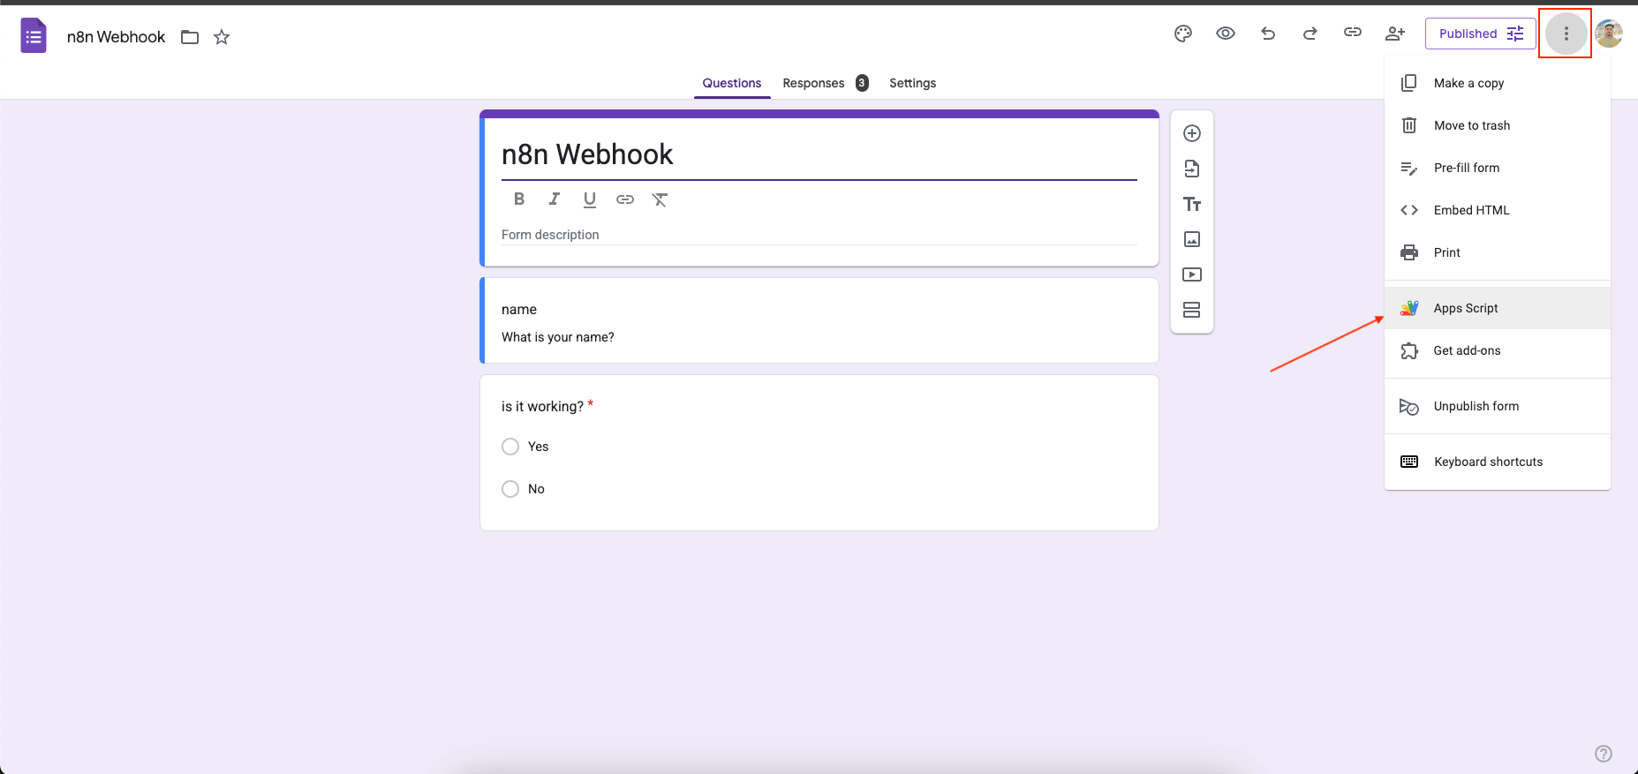Click the Google Forms home logo
The height and width of the screenshot is (774, 1638).
34,36
